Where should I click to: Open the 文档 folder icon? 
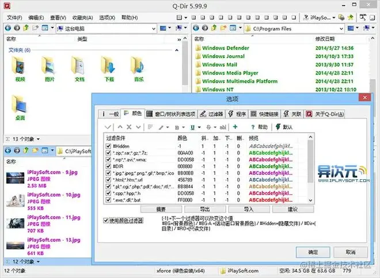click(78, 65)
